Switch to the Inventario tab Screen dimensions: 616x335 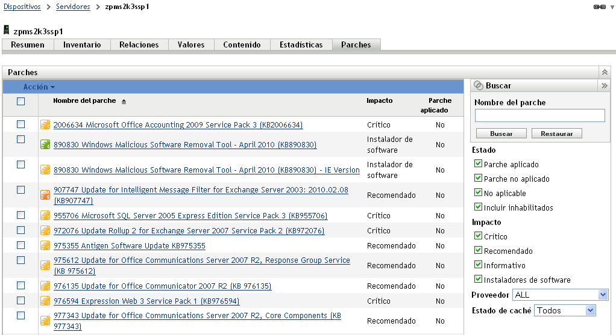[x=82, y=45]
